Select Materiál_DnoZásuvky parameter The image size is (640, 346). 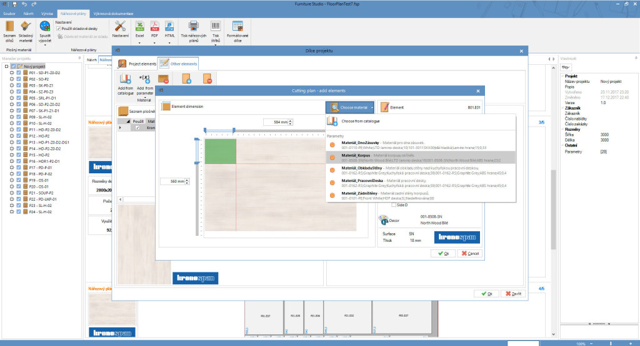tap(421, 145)
